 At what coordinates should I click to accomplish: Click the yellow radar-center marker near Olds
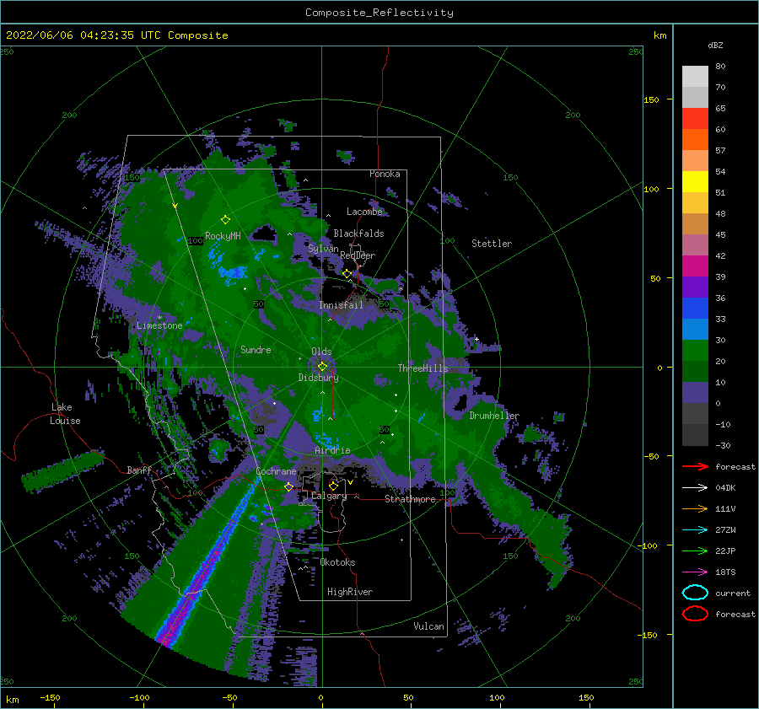click(x=322, y=367)
